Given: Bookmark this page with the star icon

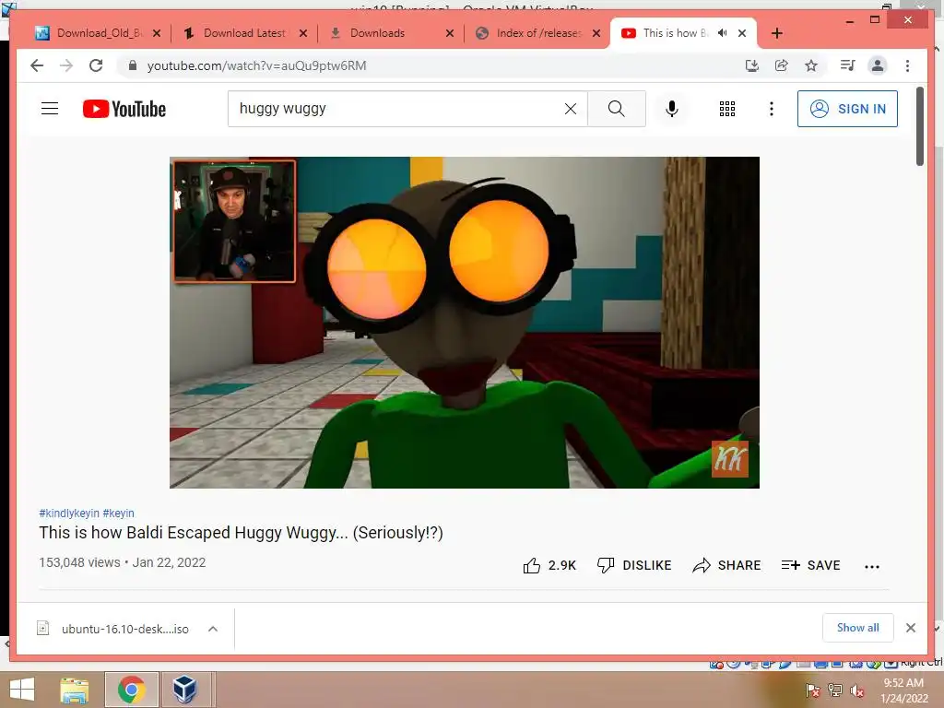Looking at the screenshot, I should 811,65.
